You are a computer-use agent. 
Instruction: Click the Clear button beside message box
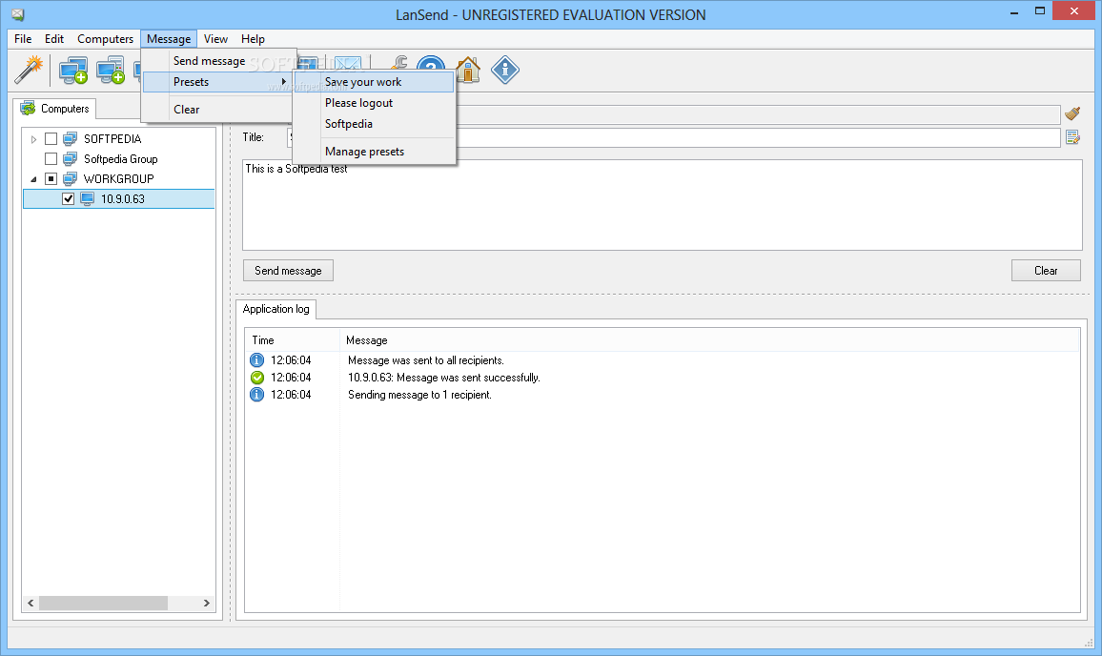1046,271
